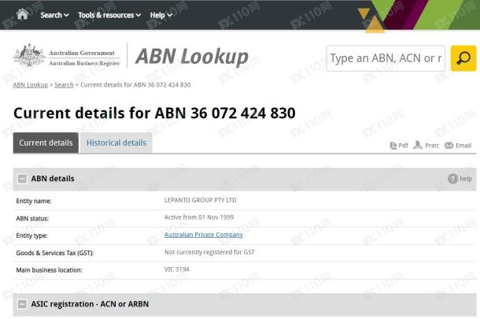Collapse the ASIC registration section
This screenshot has width=480, height=319.
click(22, 304)
